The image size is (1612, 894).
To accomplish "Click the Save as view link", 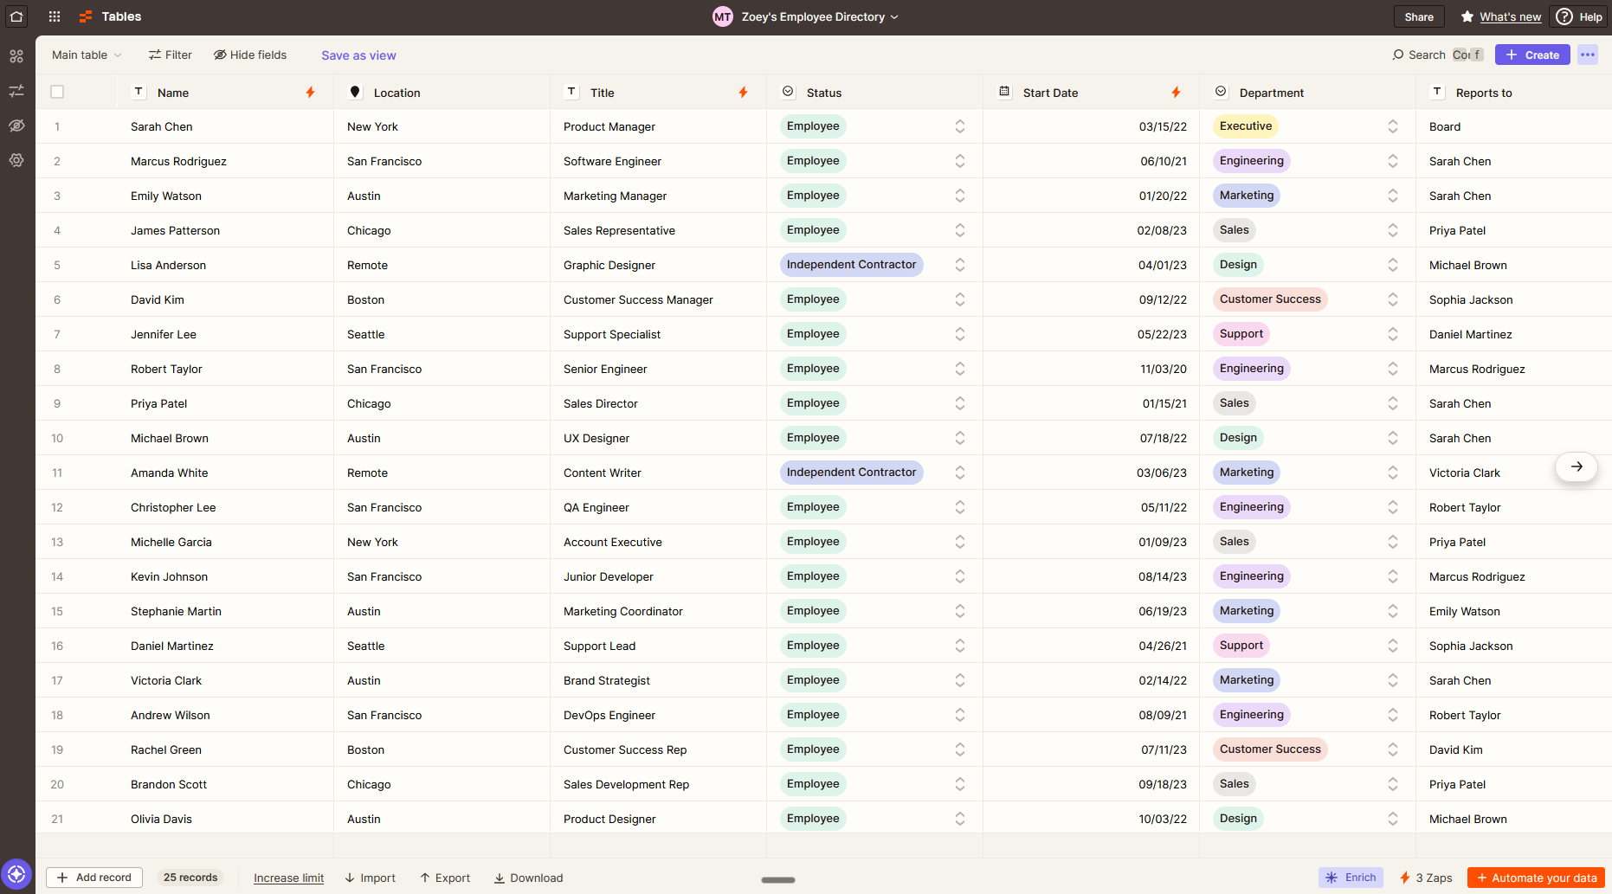I will click(358, 55).
